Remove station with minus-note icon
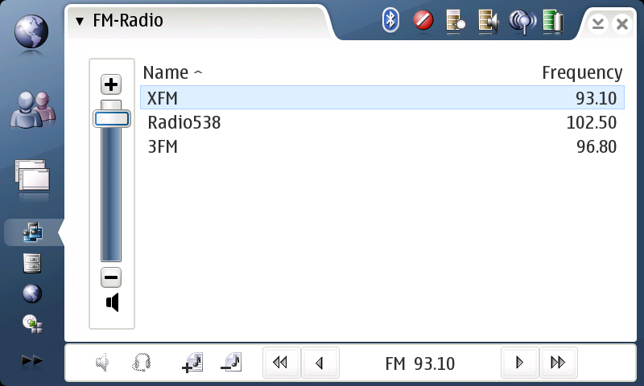 [231, 363]
